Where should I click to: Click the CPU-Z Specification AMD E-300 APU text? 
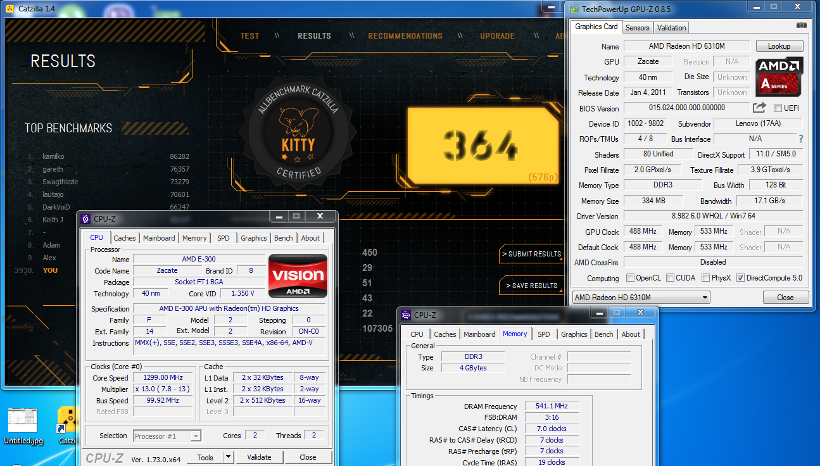point(229,308)
